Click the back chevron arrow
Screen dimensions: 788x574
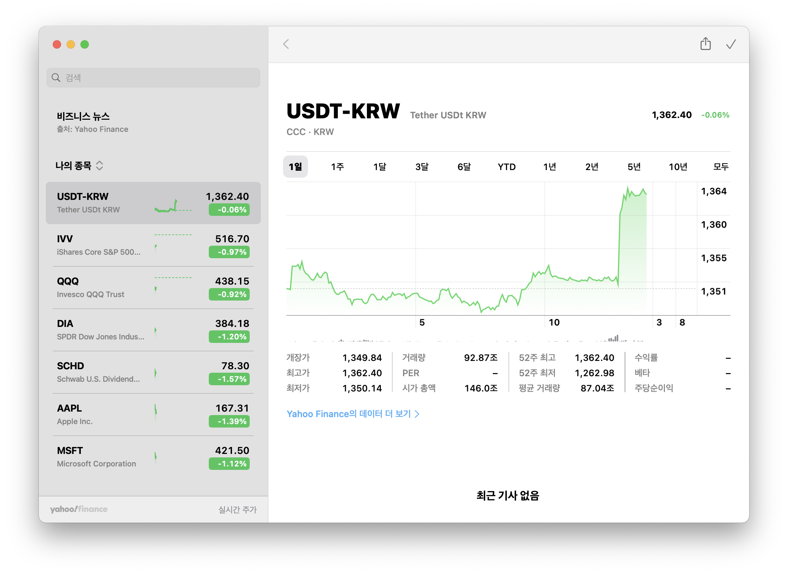click(286, 44)
